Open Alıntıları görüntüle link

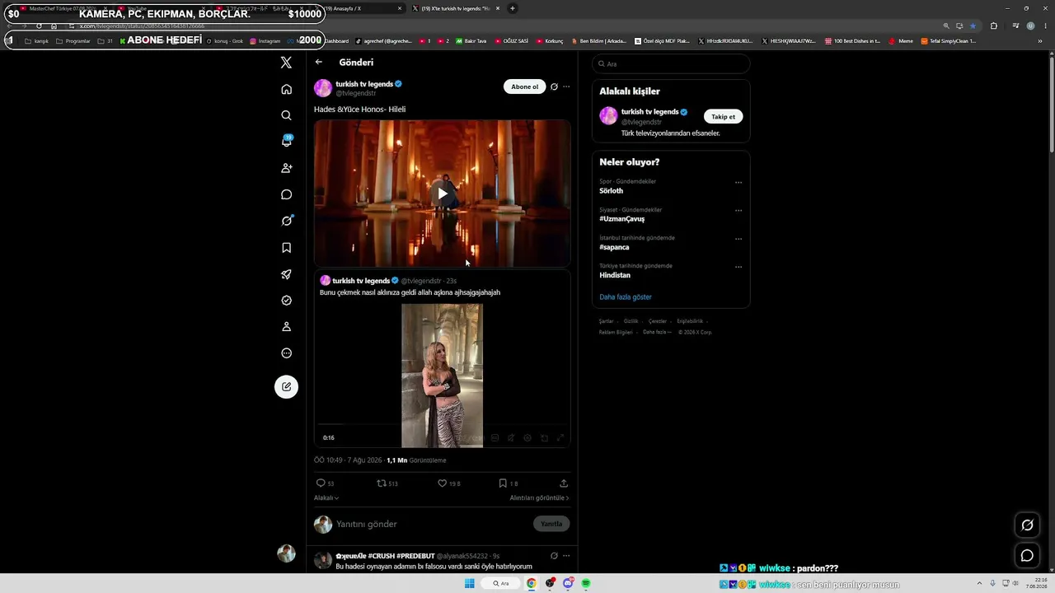coord(539,497)
